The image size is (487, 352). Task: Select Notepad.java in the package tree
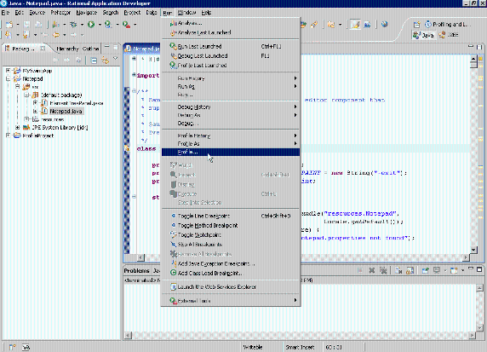point(66,111)
